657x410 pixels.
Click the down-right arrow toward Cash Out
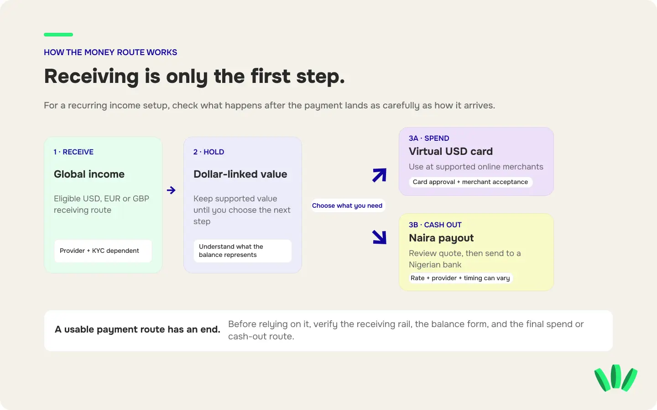(x=379, y=237)
